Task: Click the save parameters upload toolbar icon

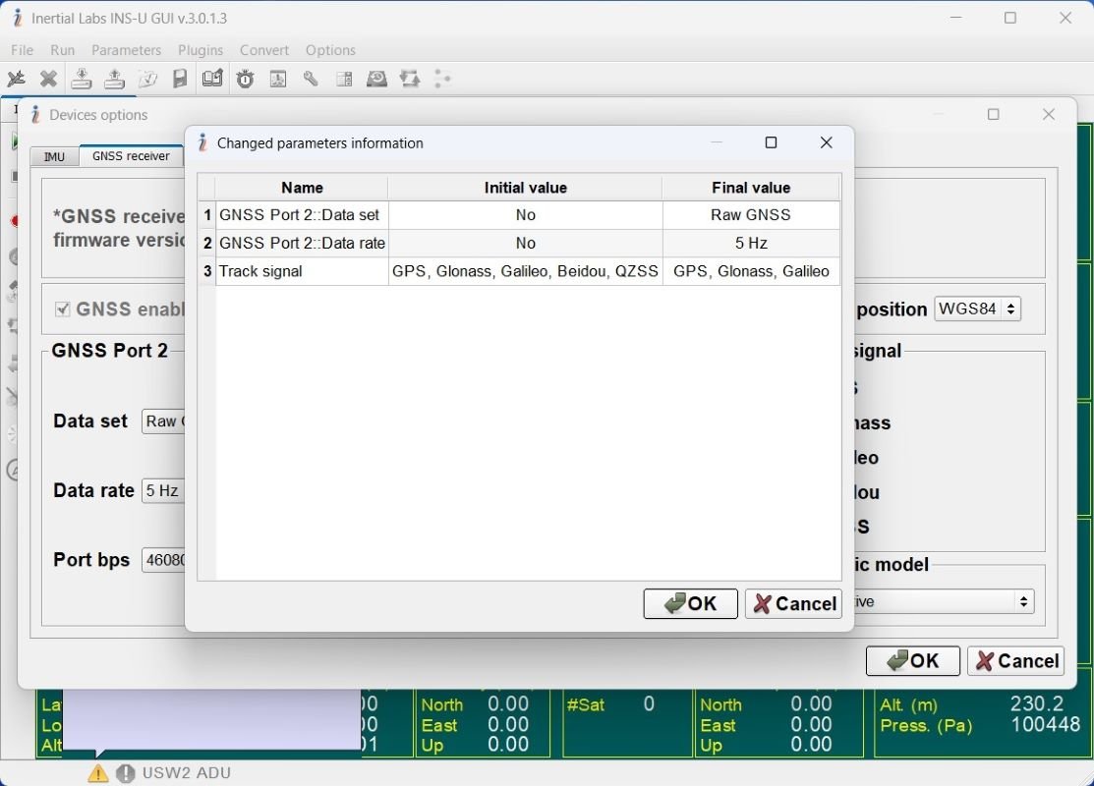Action: click(114, 79)
